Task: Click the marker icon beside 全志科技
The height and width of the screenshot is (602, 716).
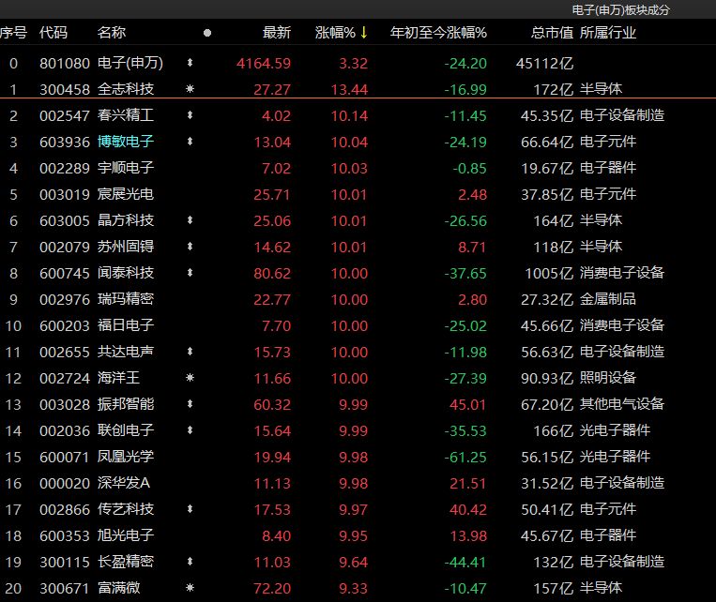Action: pos(190,89)
